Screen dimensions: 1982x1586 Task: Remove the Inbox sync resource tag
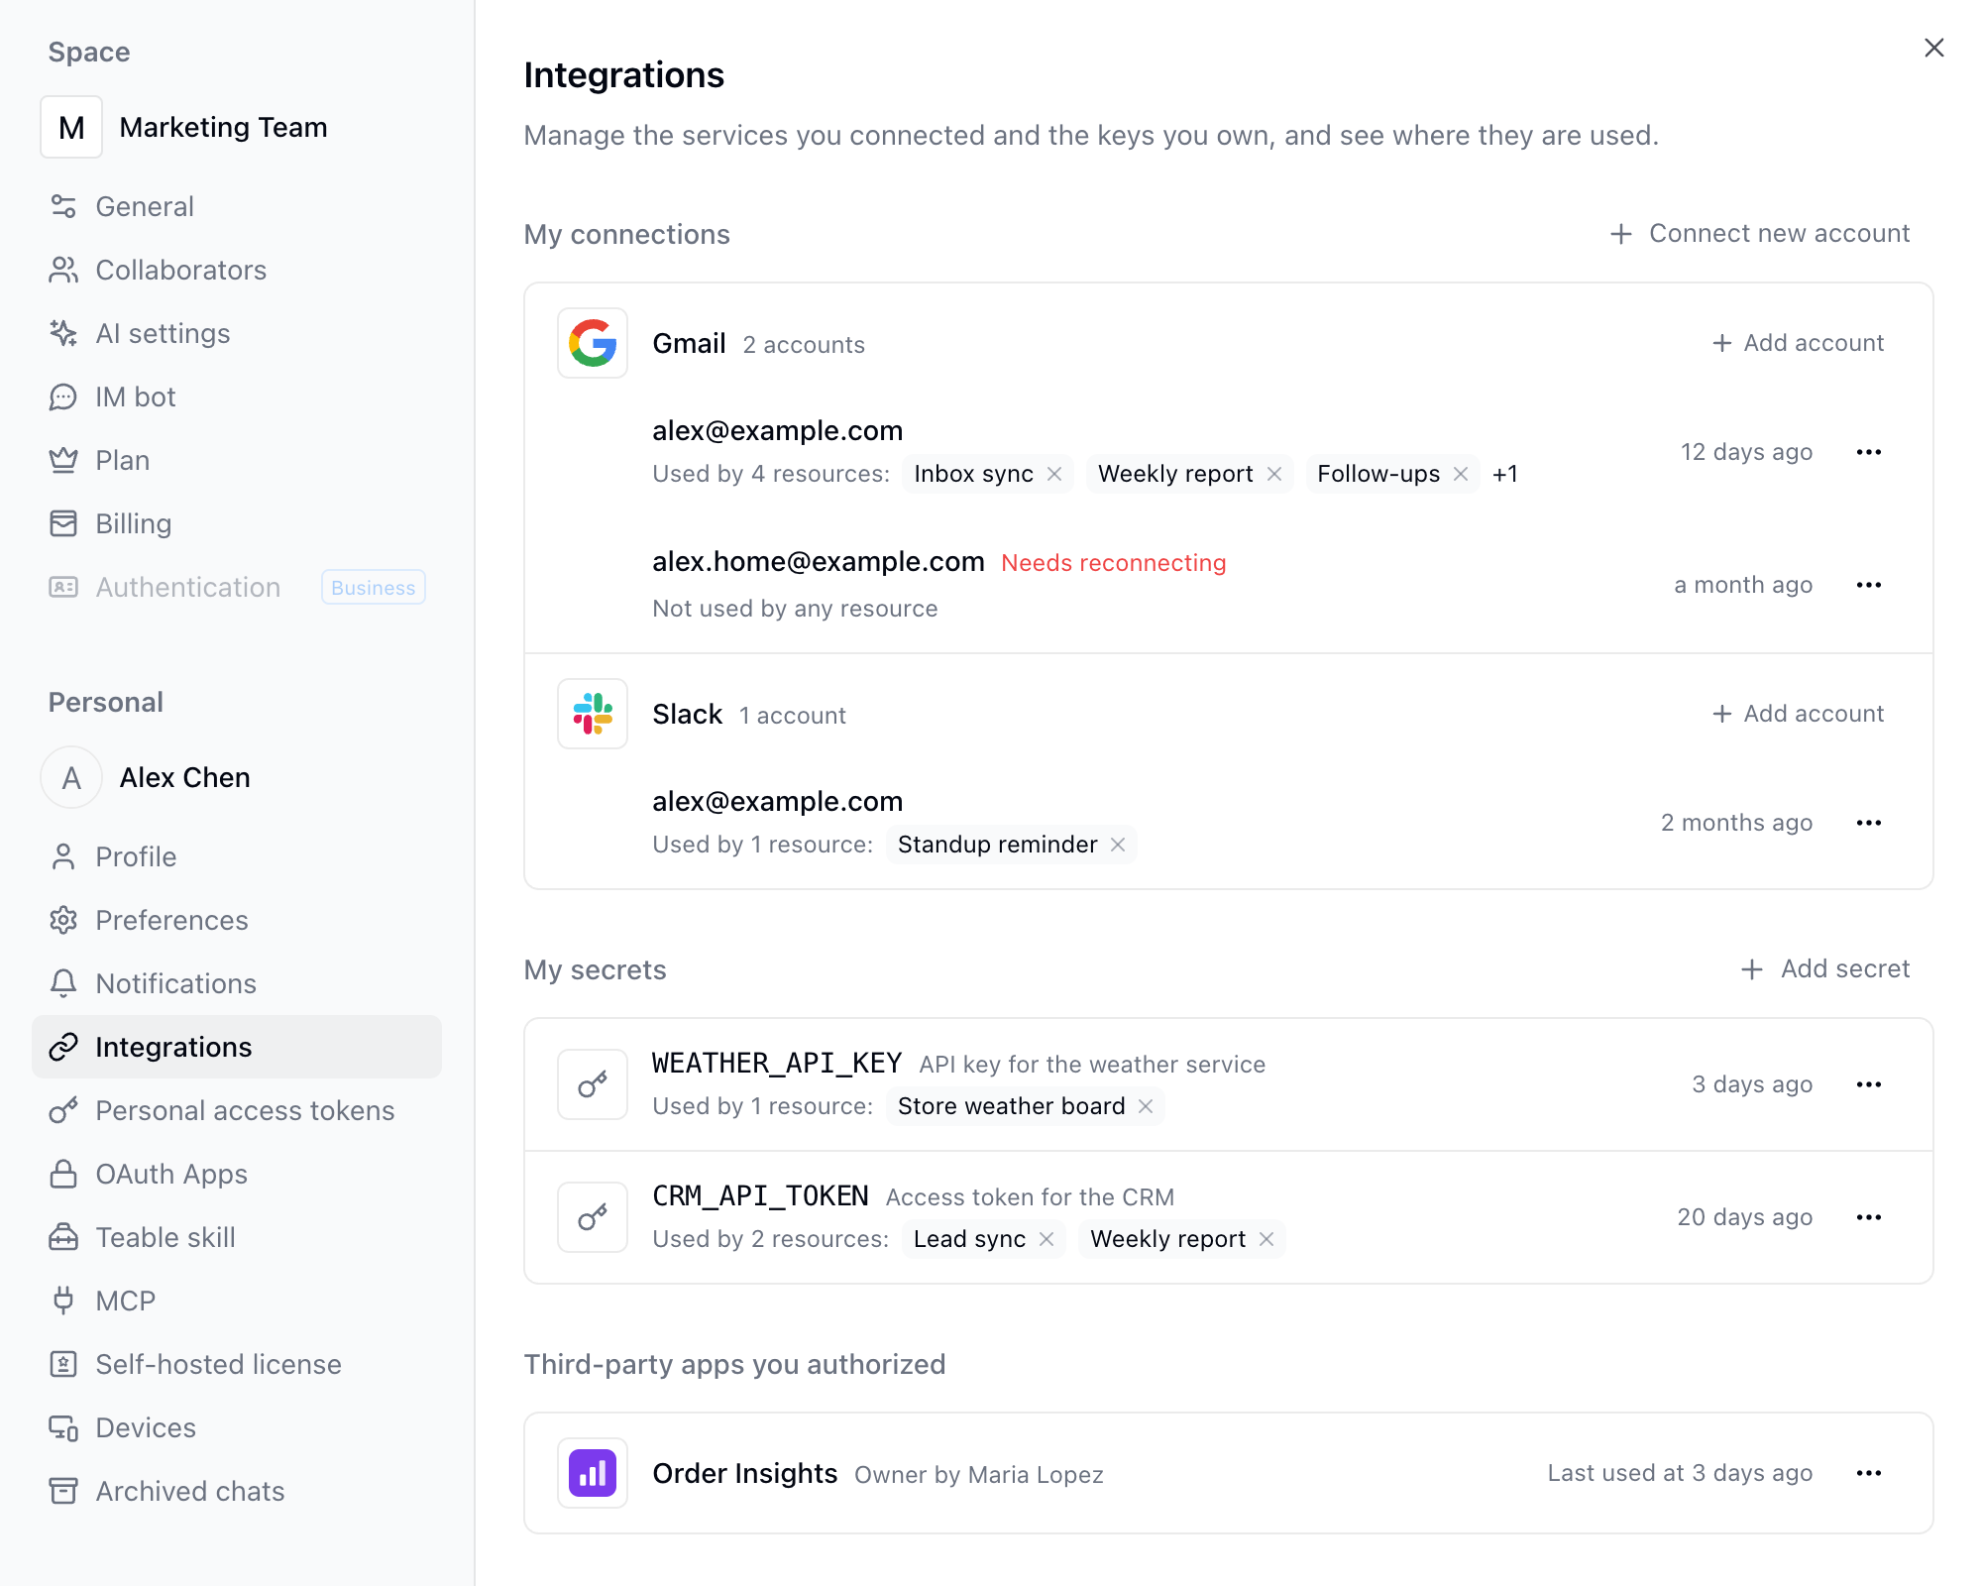click(1054, 474)
